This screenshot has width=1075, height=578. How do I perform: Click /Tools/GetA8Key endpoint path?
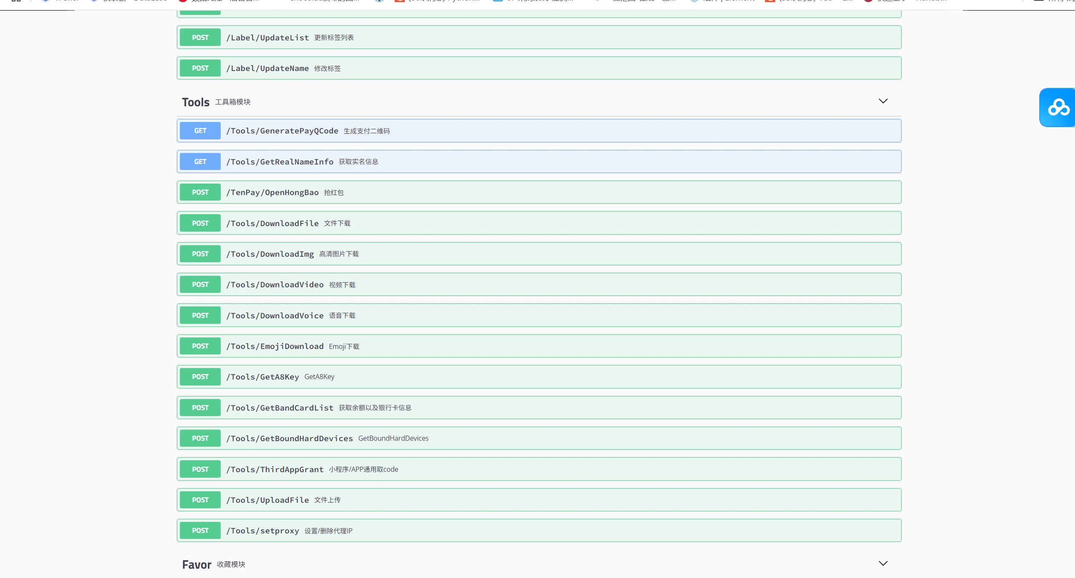pos(262,377)
